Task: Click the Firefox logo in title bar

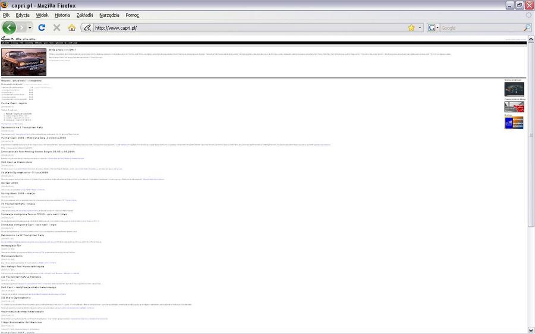Action: 5,5
